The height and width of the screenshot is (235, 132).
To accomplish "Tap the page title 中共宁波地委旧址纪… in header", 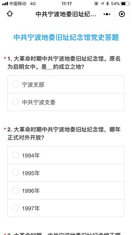I will pos(66,14).
